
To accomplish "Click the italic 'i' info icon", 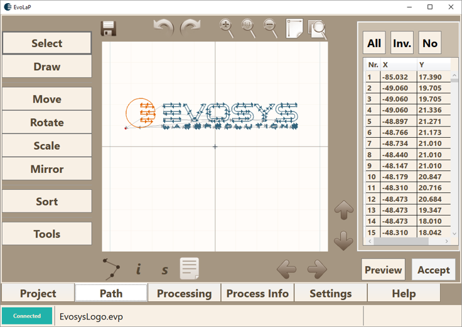I will coord(138,269).
